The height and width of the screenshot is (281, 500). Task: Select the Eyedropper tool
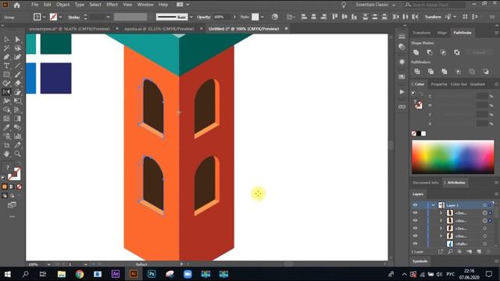[x=6, y=127]
